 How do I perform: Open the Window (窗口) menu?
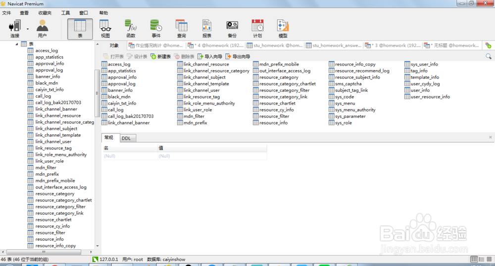84,13
